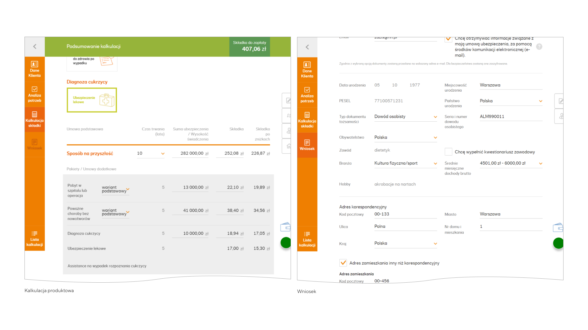Click Lista kalkulacji icon in Wniosek sidebar
This screenshot has height=330, width=588.
[x=307, y=234]
